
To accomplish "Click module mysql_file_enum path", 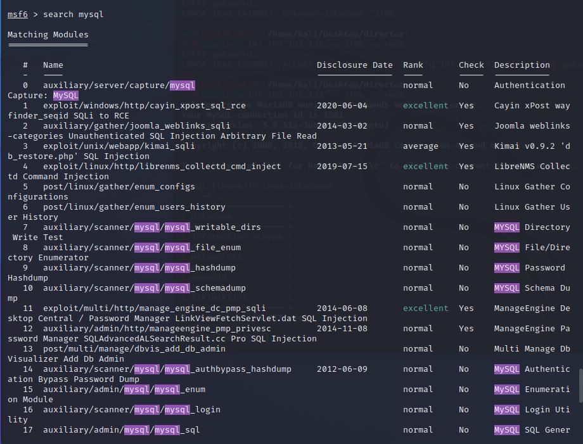I will pyautogui.click(x=142, y=248).
